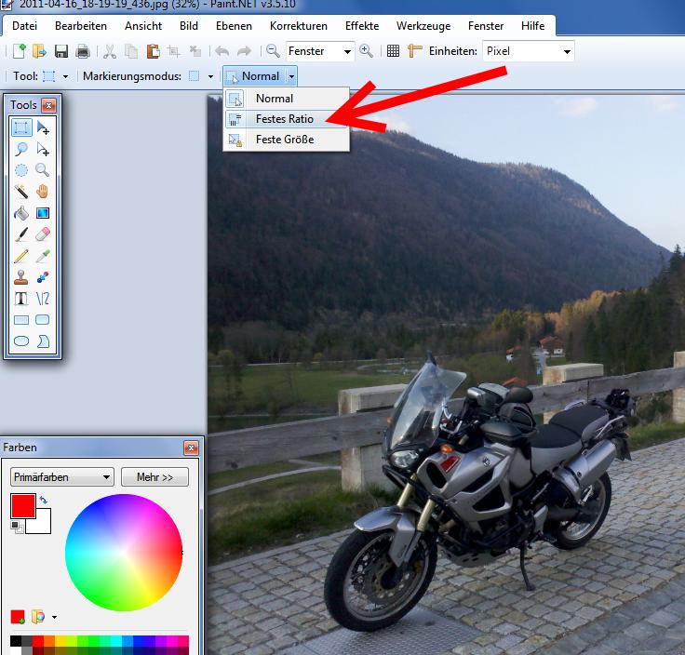Toggle the rulers display
The image size is (685, 655).
coord(415,51)
